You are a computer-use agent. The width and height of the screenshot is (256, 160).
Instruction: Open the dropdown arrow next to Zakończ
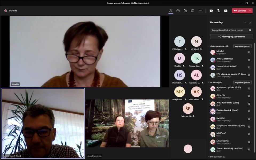pos(250,11)
